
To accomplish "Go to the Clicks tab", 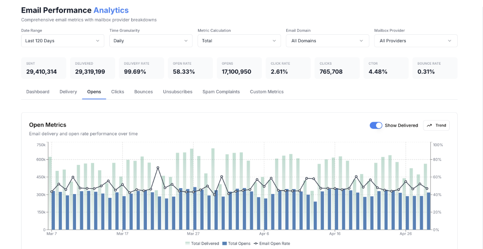I will pos(118,92).
